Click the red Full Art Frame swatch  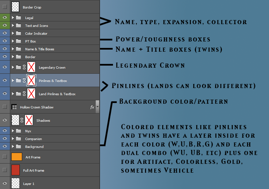pos(15,170)
